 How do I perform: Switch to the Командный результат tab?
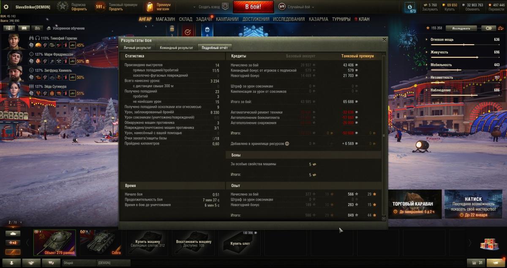click(x=177, y=48)
